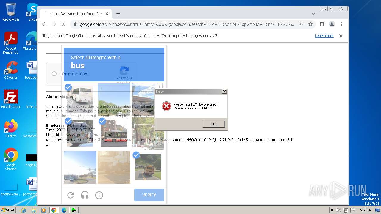Follow the Learn more link
This screenshot has width=381, height=214.
(x=324, y=36)
